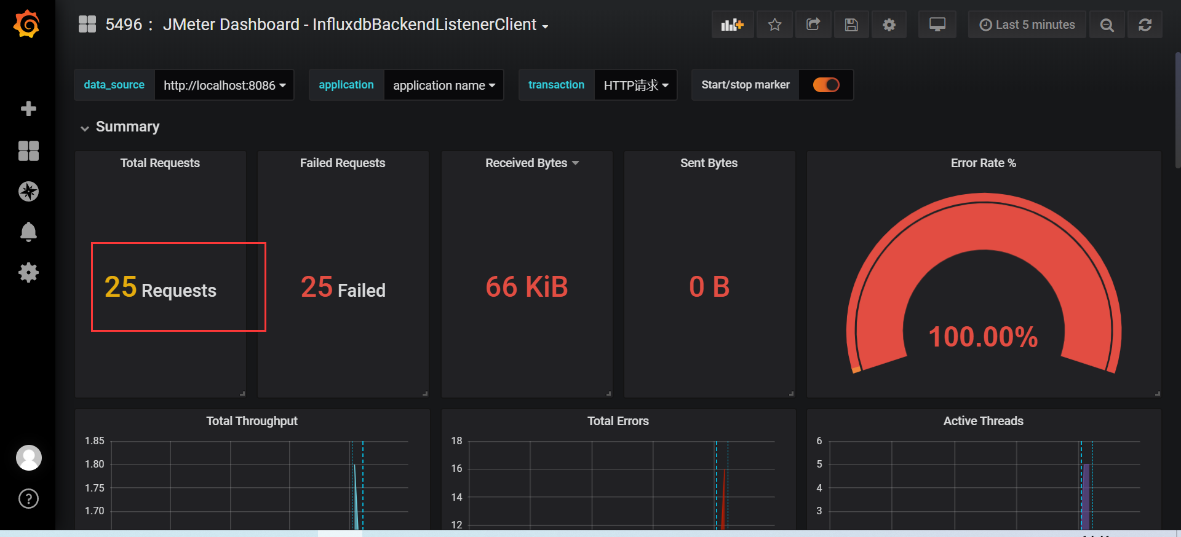Refresh the dashboard
1181x537 pixels.
(1145, 25)
